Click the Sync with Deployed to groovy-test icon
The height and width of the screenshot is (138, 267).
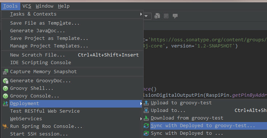click(146, 126)
